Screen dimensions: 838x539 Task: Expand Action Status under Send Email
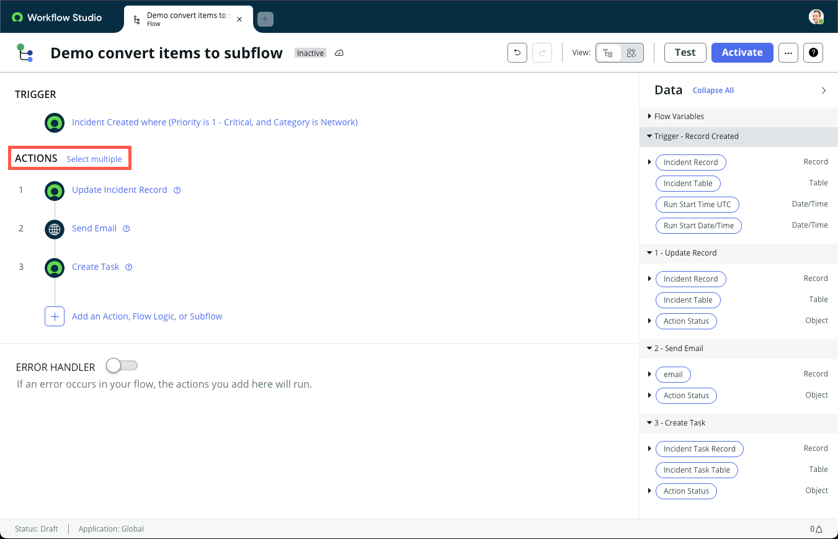(x=649, y=396)
